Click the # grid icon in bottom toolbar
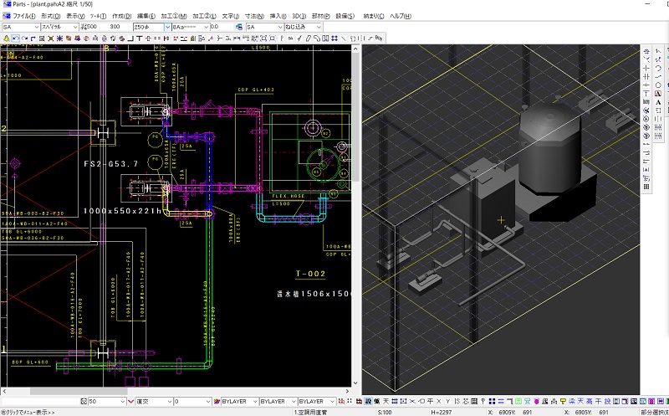Screen dimensions: 669x416 coord(395,402)
